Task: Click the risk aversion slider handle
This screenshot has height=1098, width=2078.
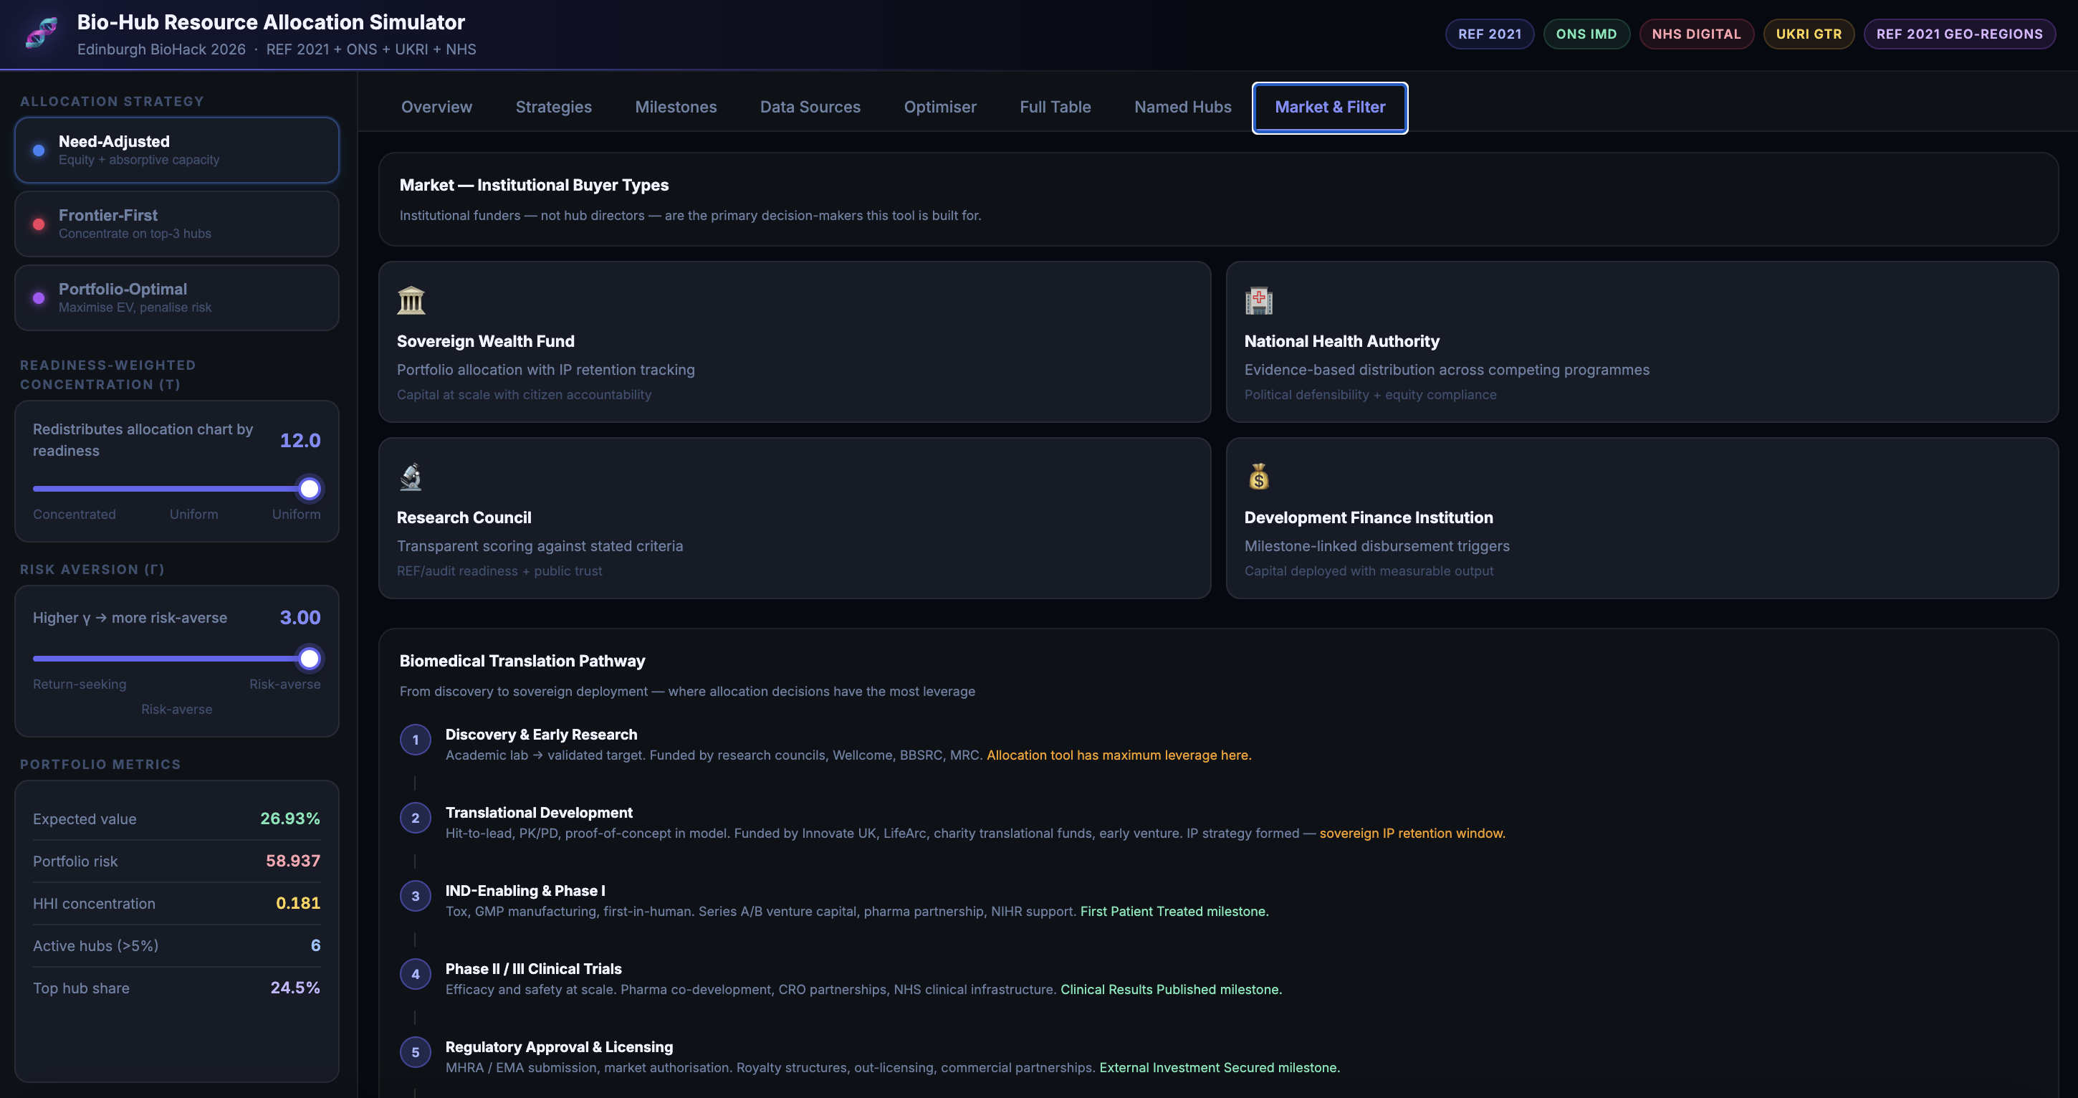Action: (309, 659)
